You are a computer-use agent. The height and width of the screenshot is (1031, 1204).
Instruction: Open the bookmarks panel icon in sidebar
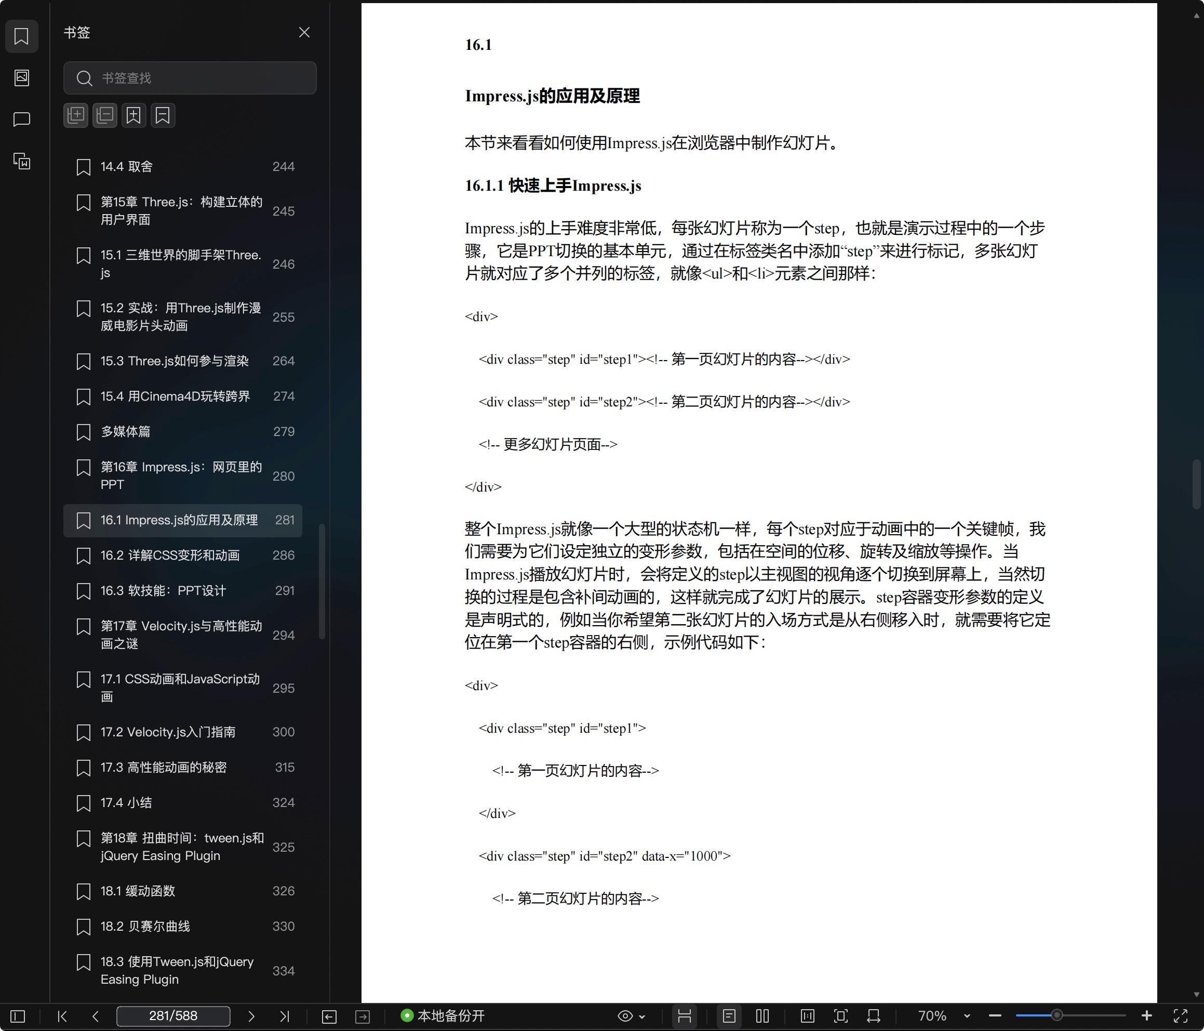21,36
